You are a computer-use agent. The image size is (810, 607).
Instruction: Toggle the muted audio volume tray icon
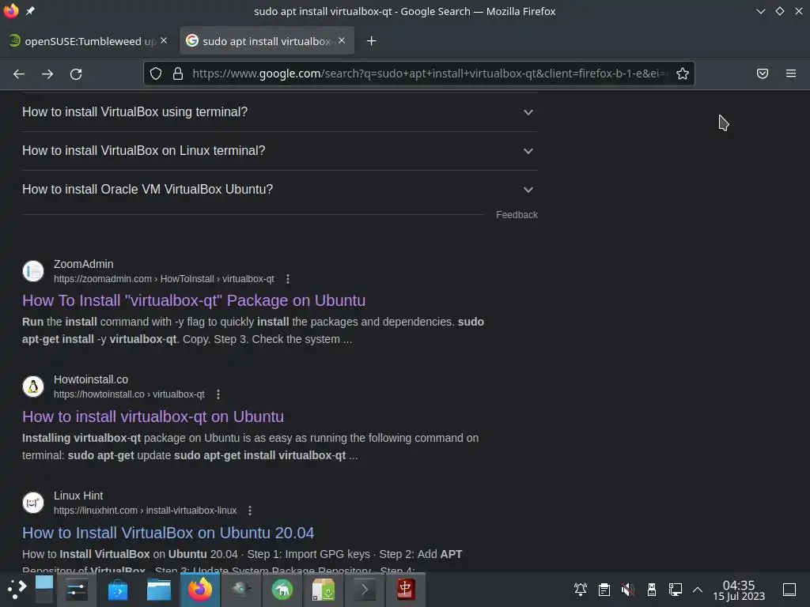(x=627, y=590)
